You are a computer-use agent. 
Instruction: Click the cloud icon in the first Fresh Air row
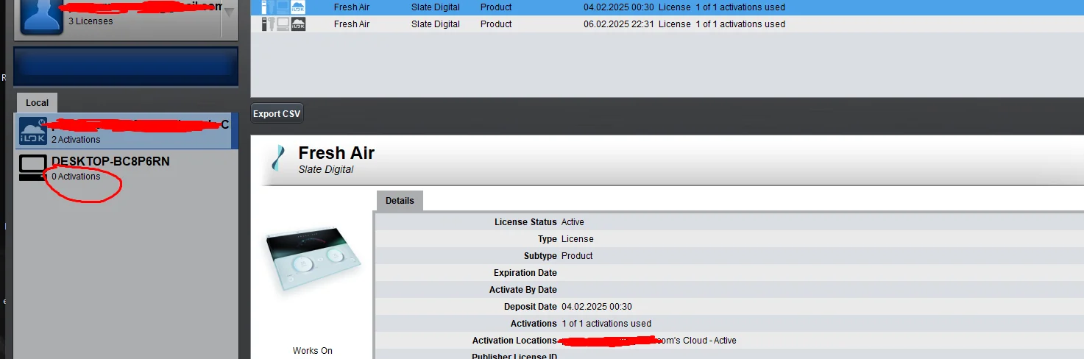click(299, 7)
